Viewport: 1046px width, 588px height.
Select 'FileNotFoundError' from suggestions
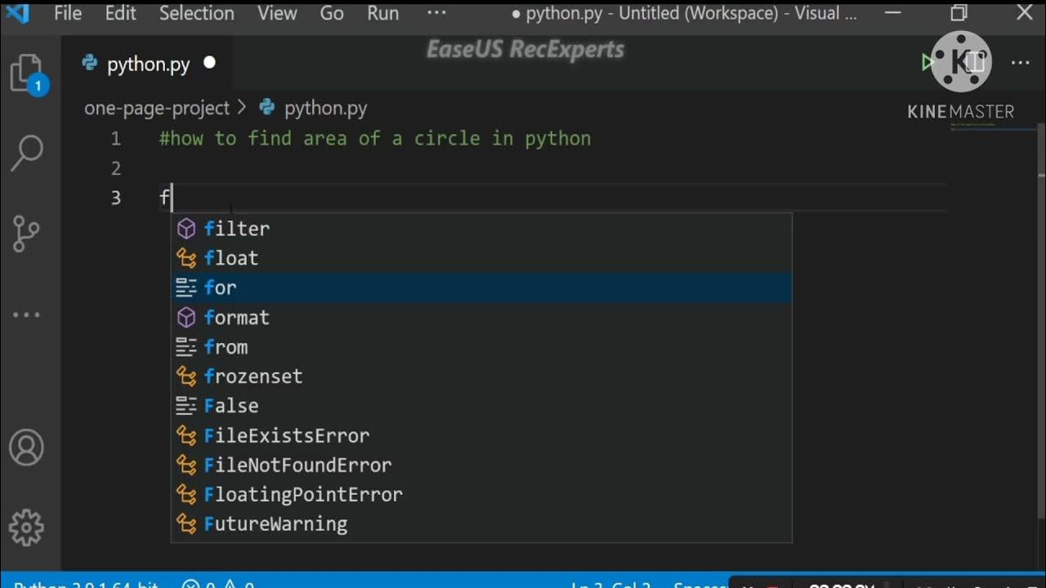coord(297,465)
